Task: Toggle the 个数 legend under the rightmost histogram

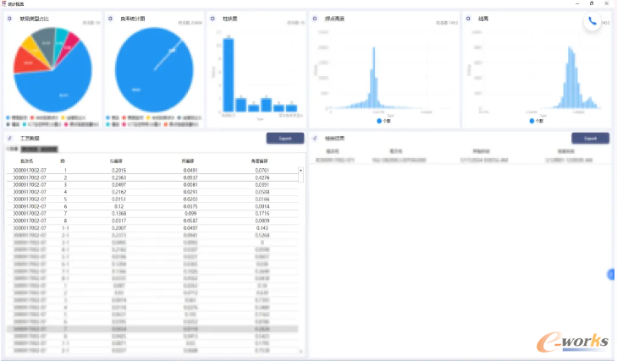Action: (536, 121)
